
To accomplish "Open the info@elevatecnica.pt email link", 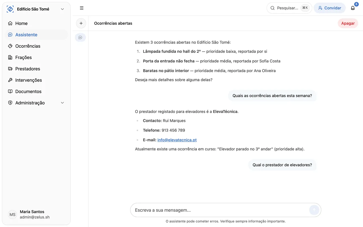I will point(177,140).
